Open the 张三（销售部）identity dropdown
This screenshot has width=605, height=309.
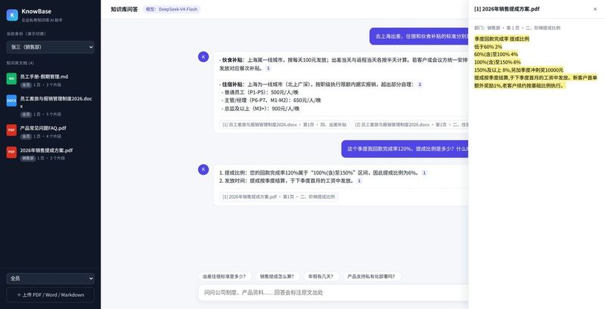50,47
